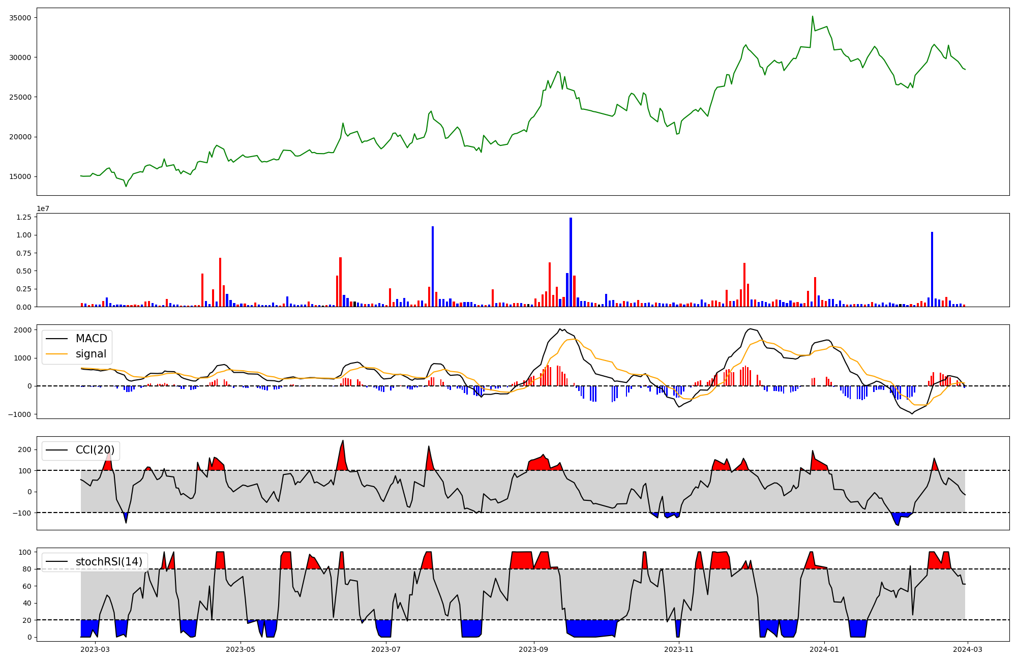Click the 80 stochRSI axis tick label

click(27, 569)
